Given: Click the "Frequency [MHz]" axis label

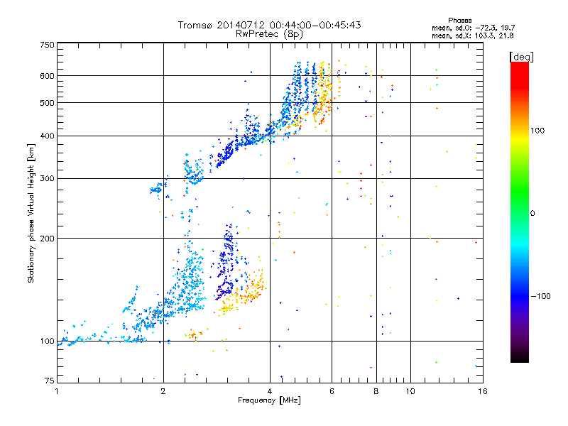Looking at the screenshot, I should (x=269, y=400).
